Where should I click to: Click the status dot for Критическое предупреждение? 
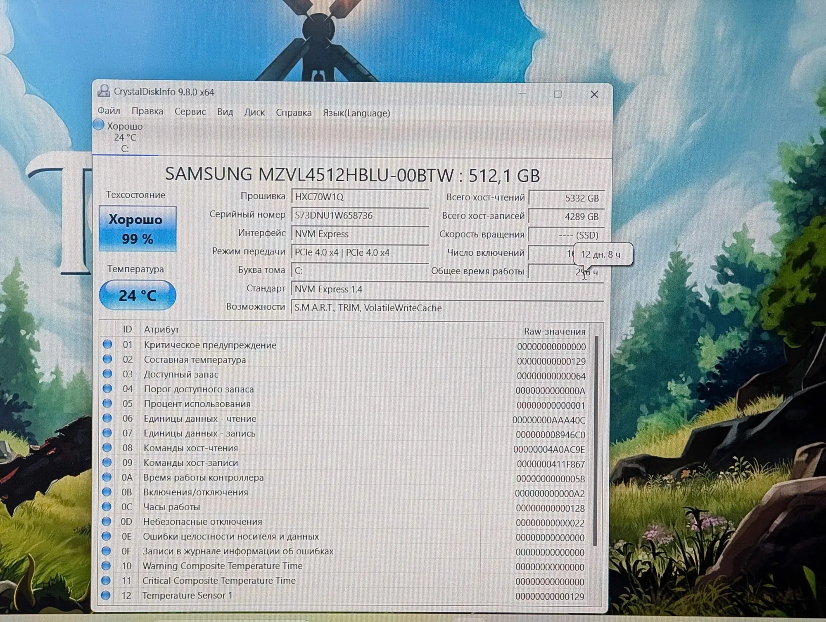point(107,344)
